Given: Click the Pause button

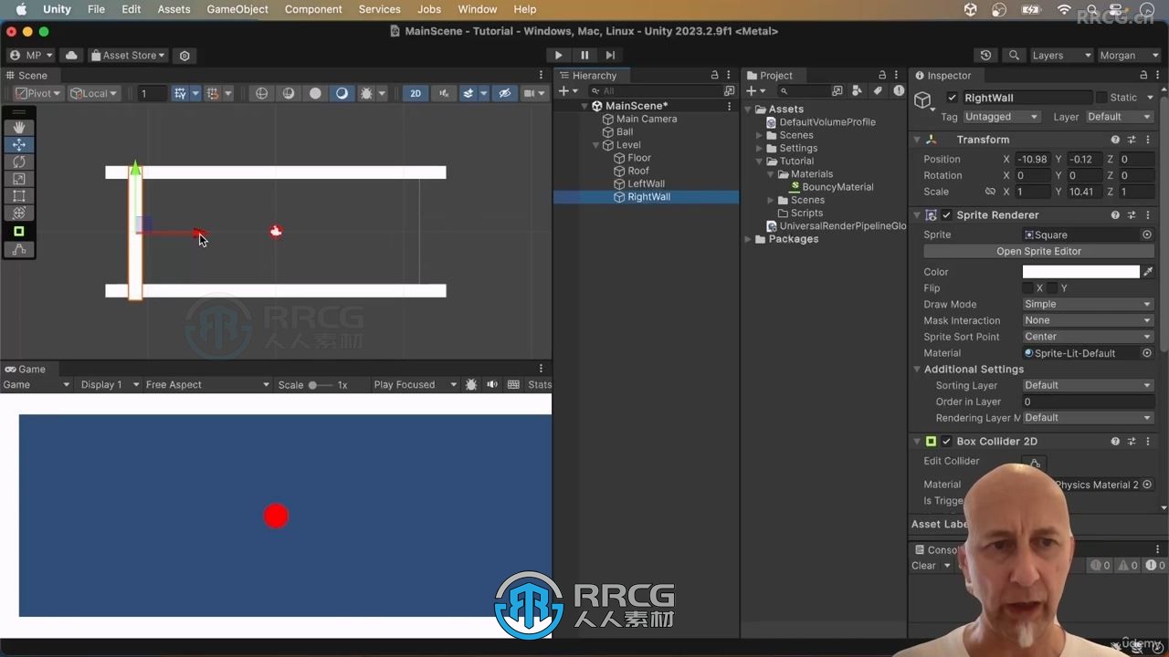Looking at the screenshot, I should (x=584, y=56).
